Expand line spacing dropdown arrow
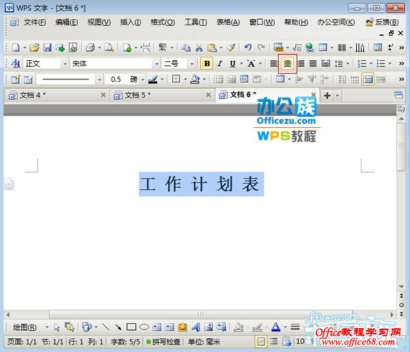410x352 pixels. (x=348, y=64)
